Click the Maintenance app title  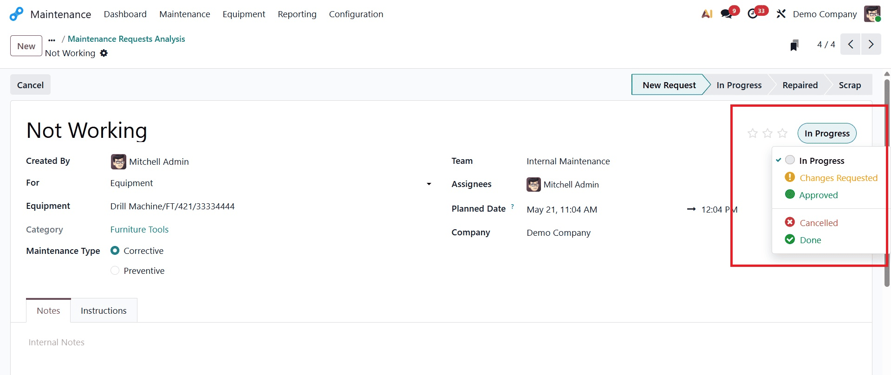point(60,14)
